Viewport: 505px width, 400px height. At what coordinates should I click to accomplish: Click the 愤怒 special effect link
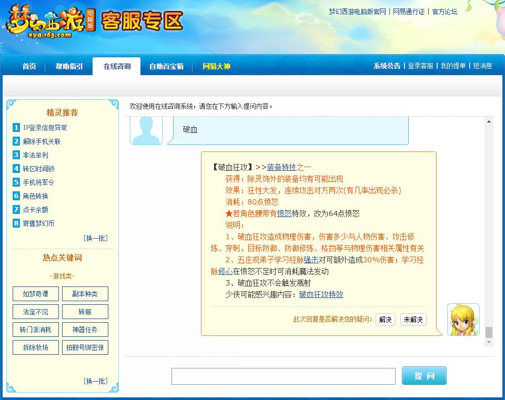coord(282,214)
